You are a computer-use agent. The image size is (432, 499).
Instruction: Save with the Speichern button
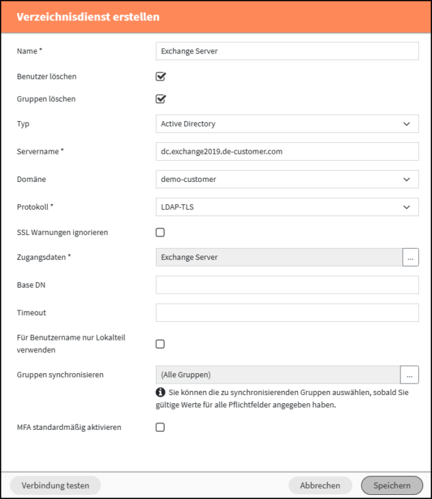point(392,485)
